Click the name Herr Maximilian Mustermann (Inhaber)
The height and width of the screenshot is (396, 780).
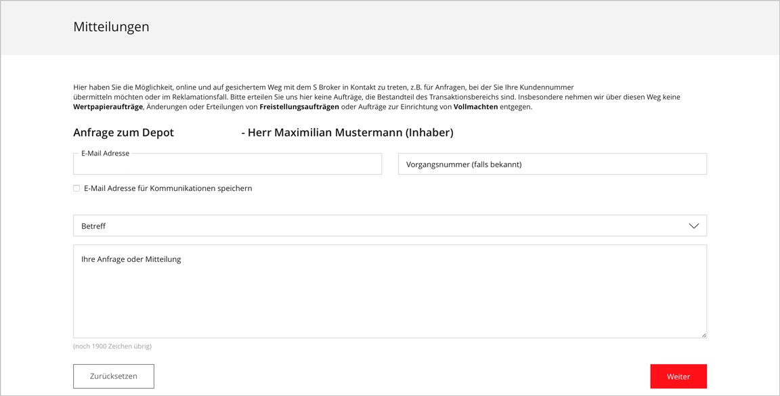click(x=351, y=133)
